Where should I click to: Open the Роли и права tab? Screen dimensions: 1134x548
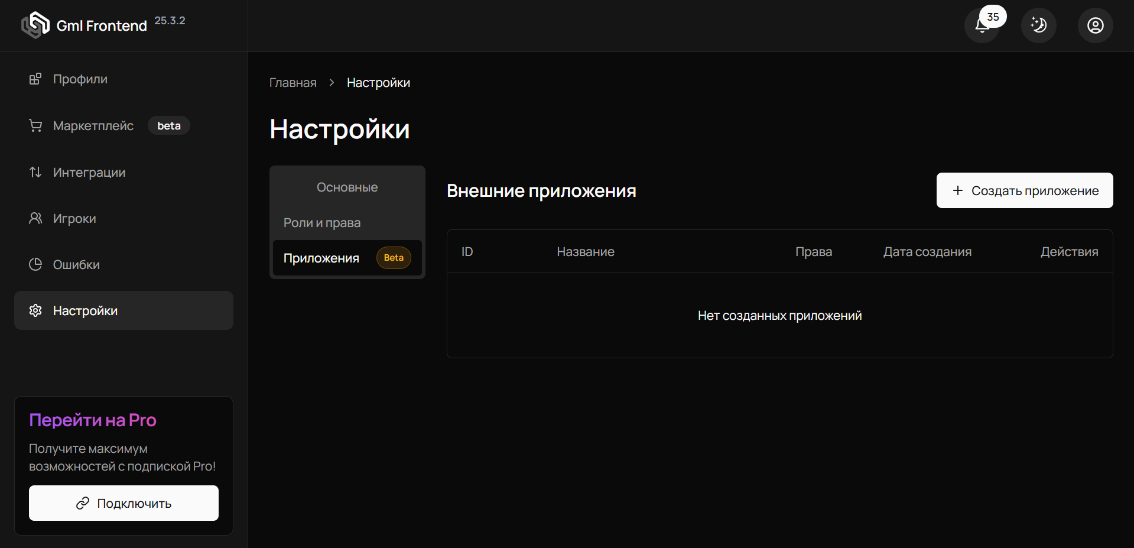(322, 223)
